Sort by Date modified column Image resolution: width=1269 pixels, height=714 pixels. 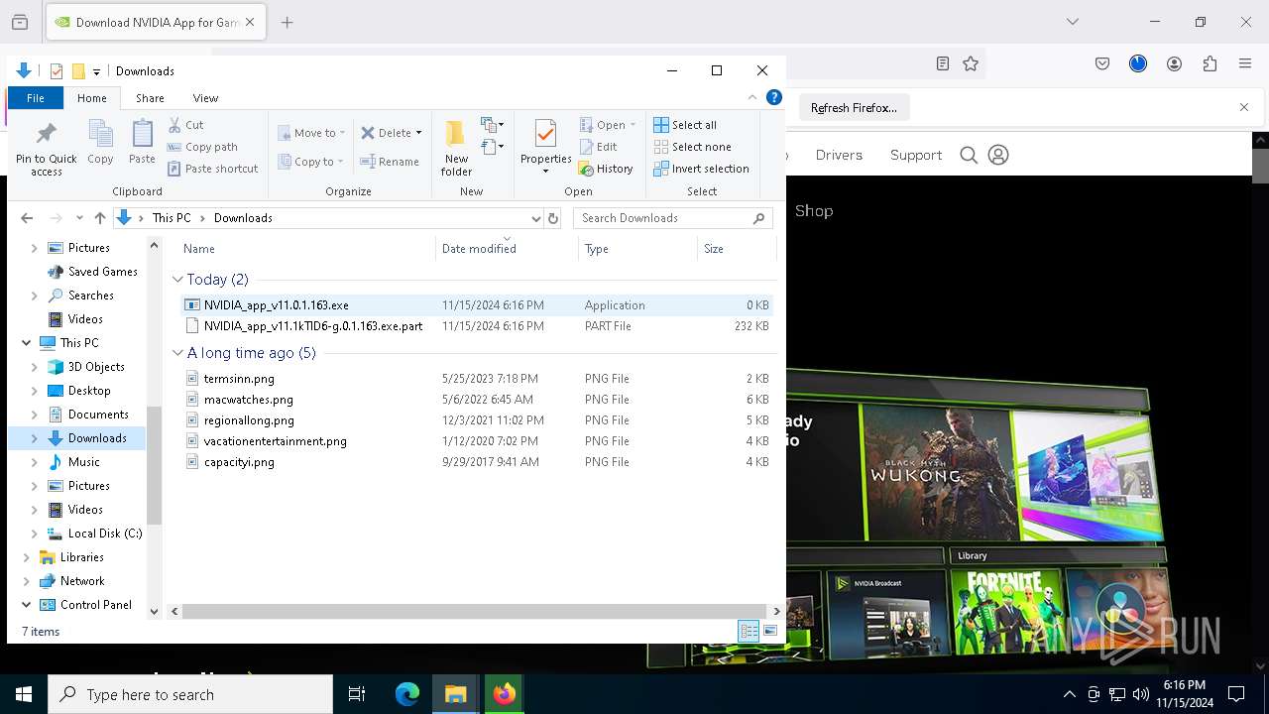(x=507, y=249)
